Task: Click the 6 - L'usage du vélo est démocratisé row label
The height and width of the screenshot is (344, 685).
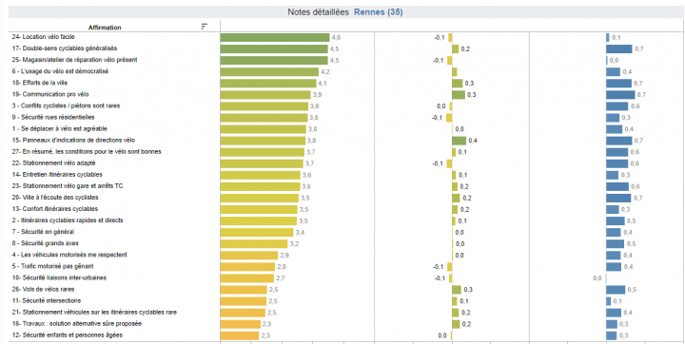Action: (60, 71)
